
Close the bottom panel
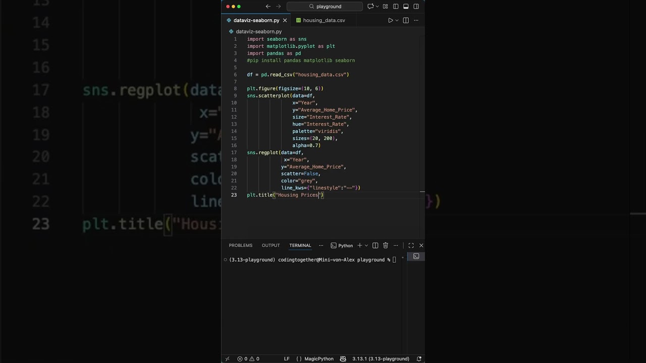pyautogui.click(x=421, y=246)
